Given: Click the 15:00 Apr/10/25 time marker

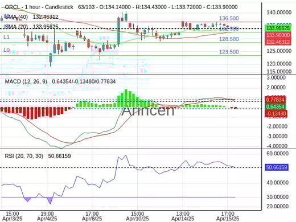Looking at the screenshot, I should [x=137, y=216].
